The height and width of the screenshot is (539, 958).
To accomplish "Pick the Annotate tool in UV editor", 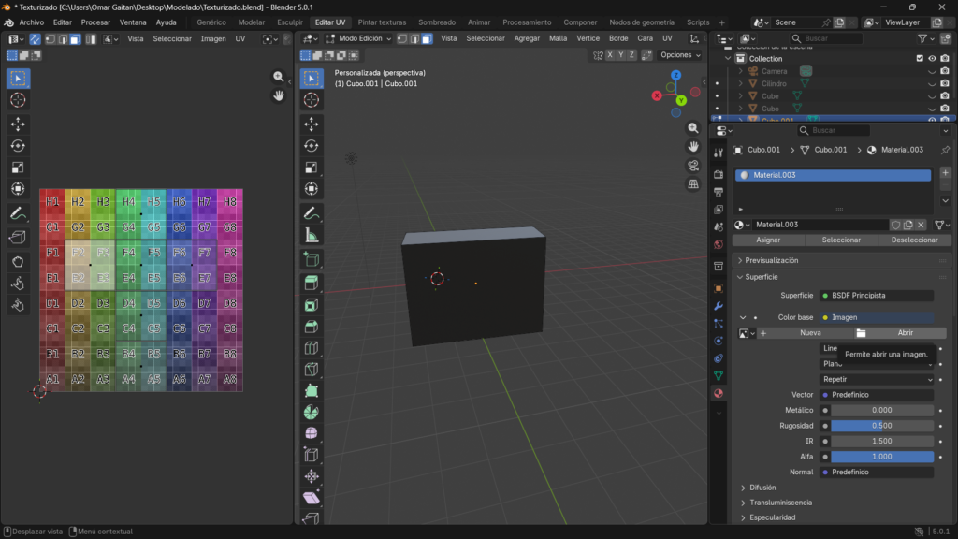I will pyautogui.click(x=18, y=213).
